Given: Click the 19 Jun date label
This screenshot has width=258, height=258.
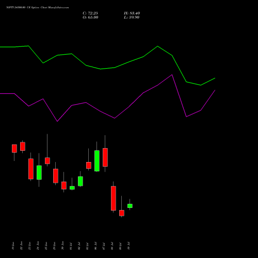Looking at the screenshot, I should 13,246.
